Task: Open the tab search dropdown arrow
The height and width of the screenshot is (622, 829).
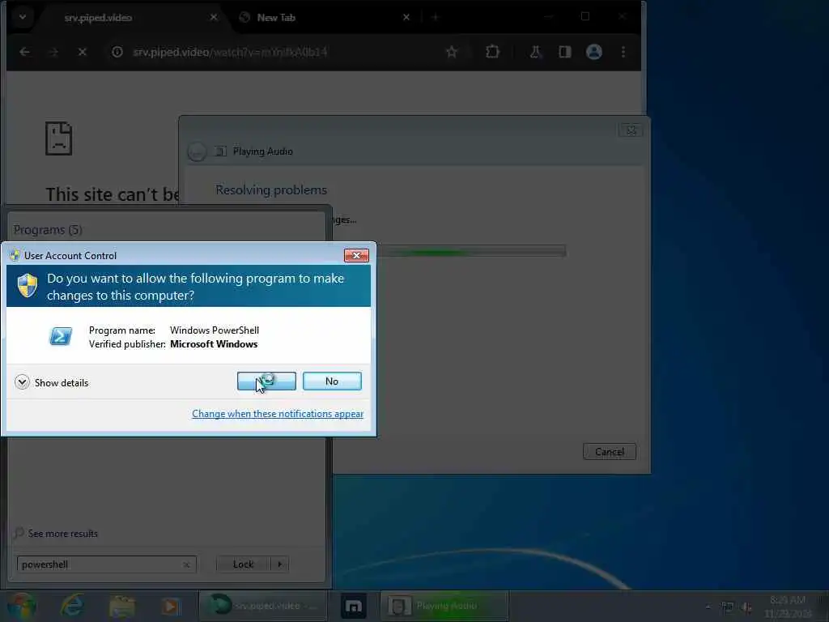Action: 22,17
